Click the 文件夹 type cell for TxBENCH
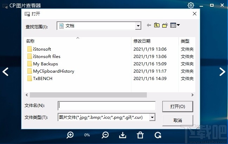Image resolution: width=228 pixels, height=144 pixels. tap(187, 79)
